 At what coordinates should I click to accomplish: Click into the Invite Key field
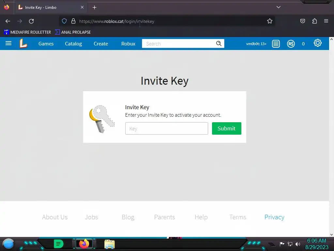click(x=167, y=128)
